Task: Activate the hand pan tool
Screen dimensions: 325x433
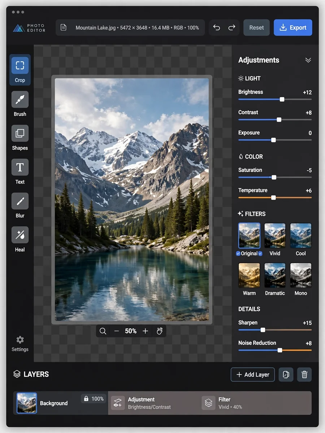Action: pyautogui.click(x=160, y=331)
